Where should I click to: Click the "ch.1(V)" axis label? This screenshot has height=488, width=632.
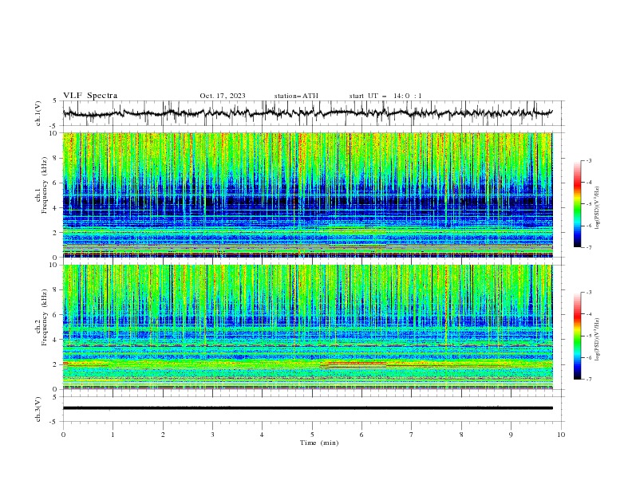38,113
